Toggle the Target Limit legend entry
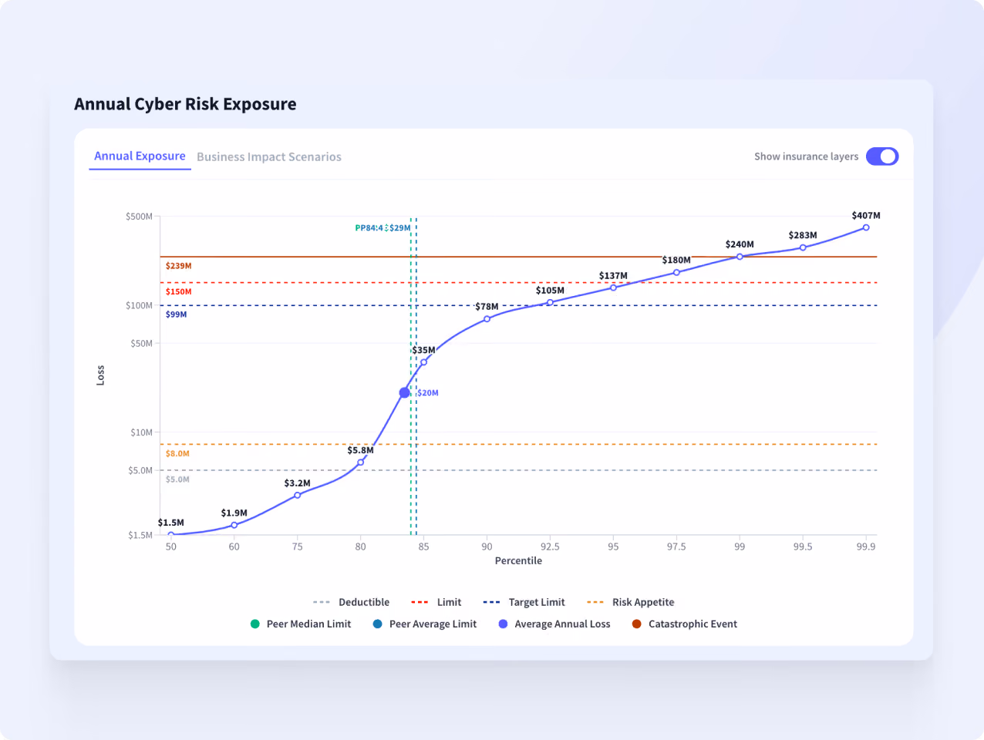The height and width of the screenshot is (740, 984). [x=524, y=602]
